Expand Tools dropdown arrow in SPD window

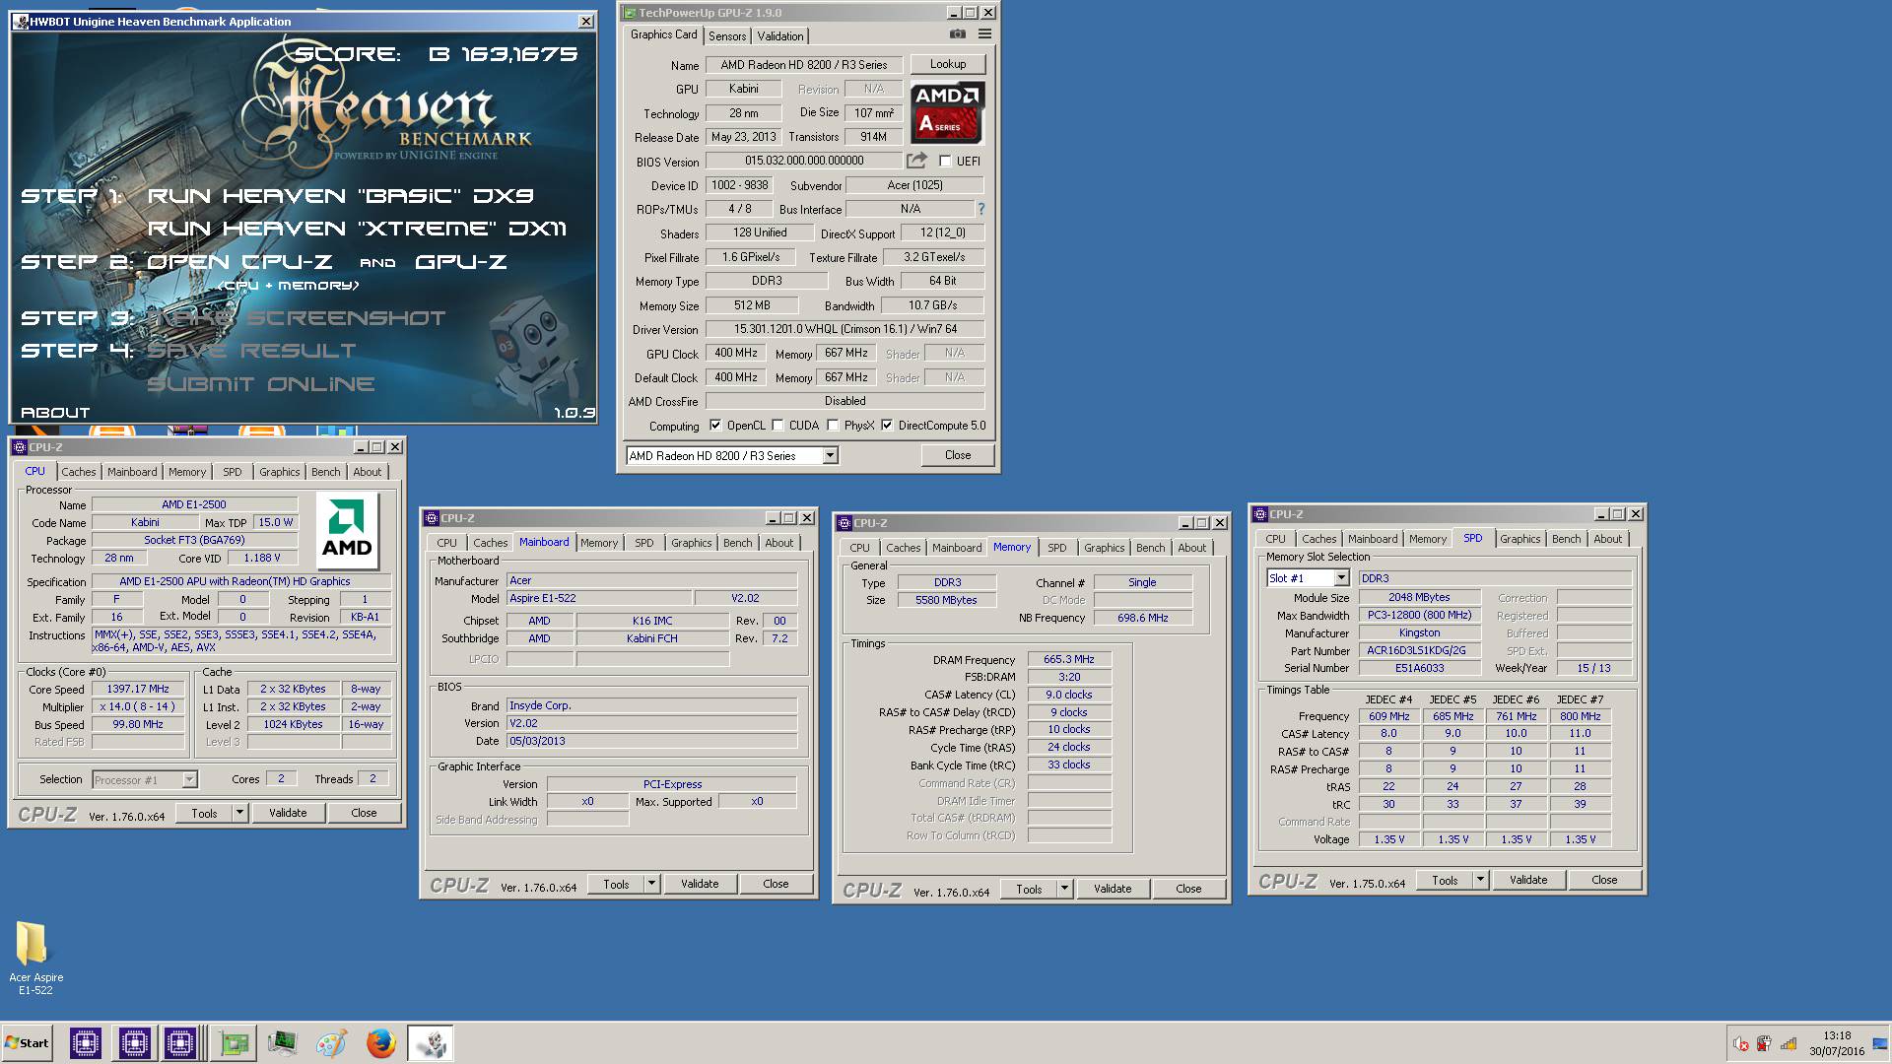pyautogui.click(x=1480, y=880)
